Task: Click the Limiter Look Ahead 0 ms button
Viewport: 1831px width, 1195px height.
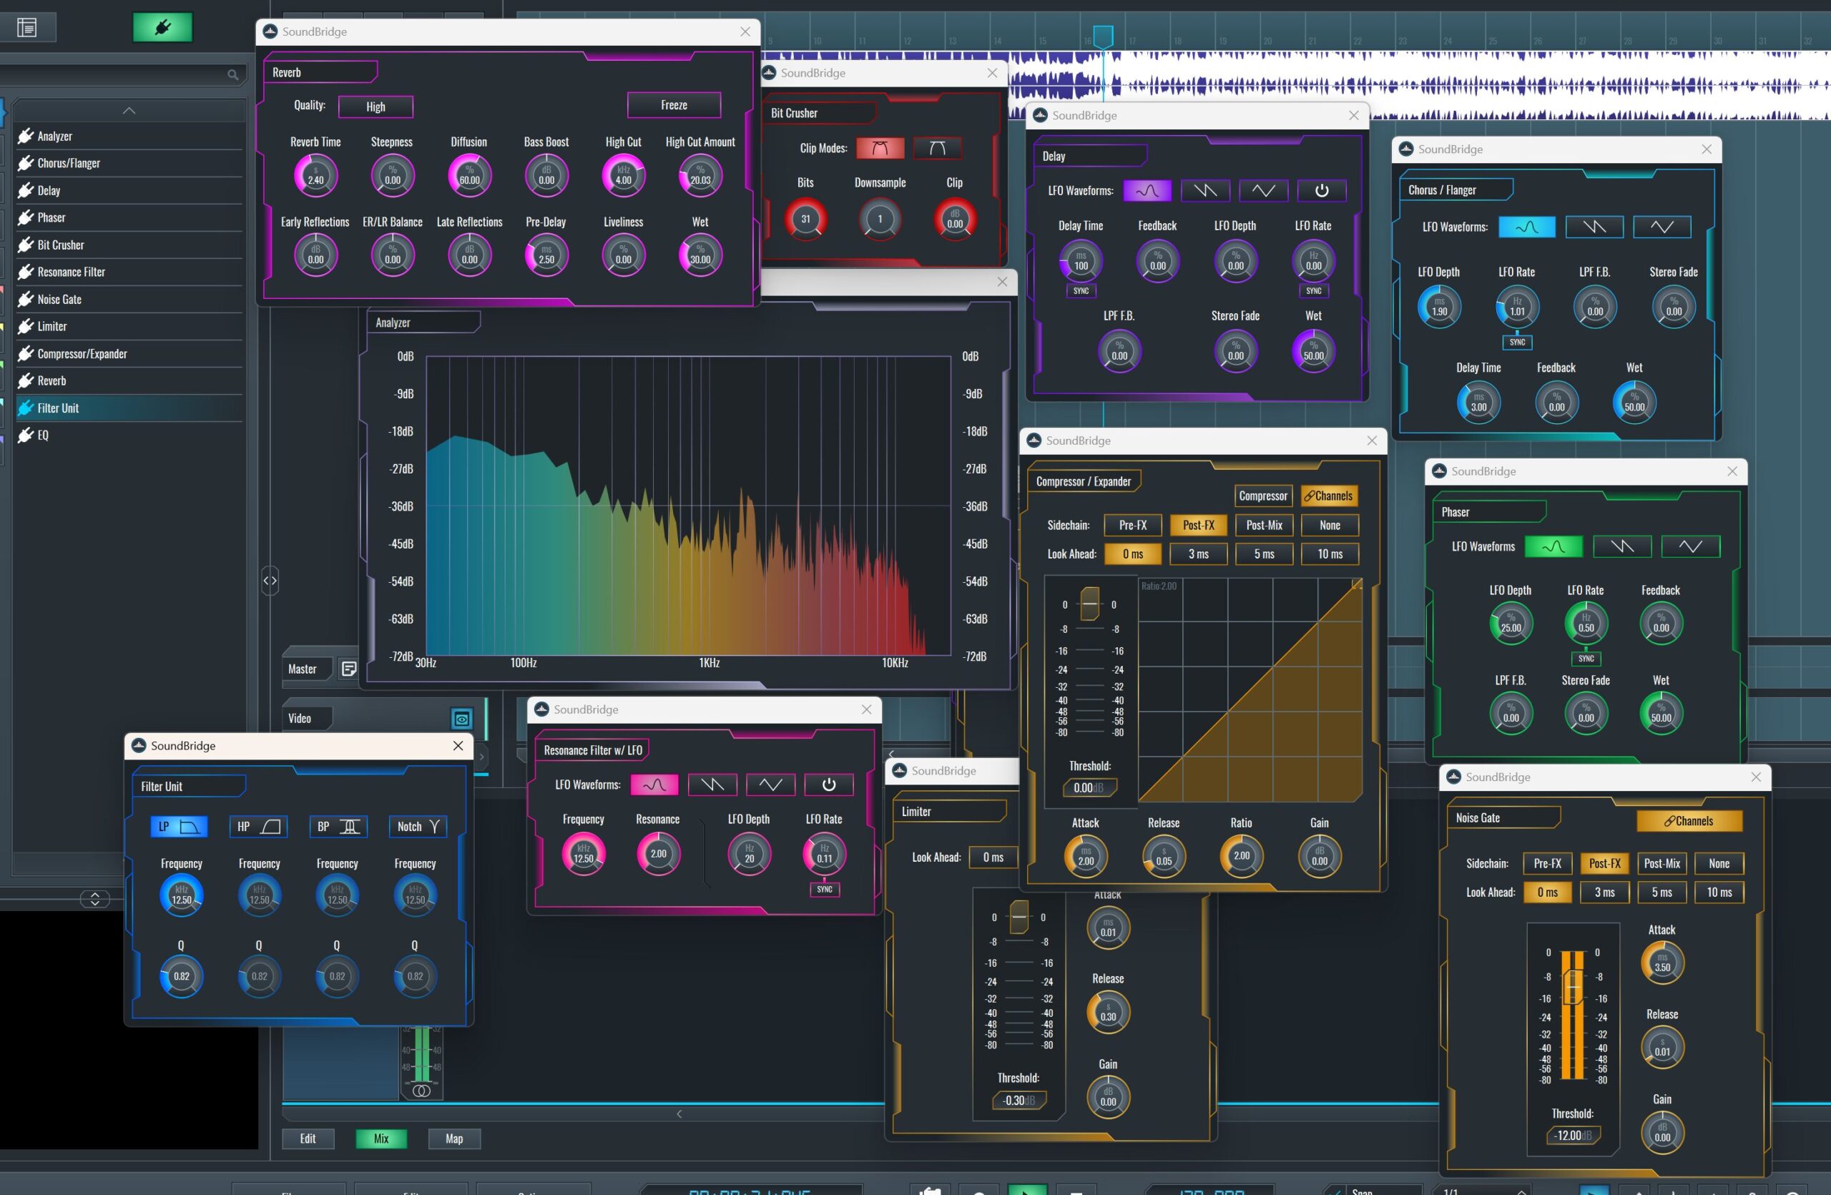Action: (x=993, y=857)
